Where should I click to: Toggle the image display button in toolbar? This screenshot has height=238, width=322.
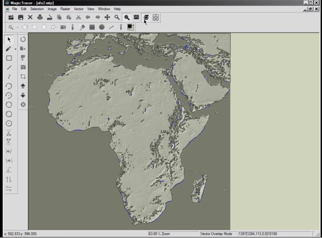[136, 17]
